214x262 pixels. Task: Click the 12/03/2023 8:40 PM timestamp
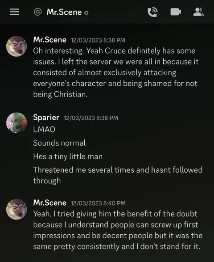[x=98, y=203]
